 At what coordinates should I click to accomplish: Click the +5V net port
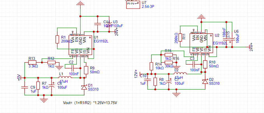[20, 77]
